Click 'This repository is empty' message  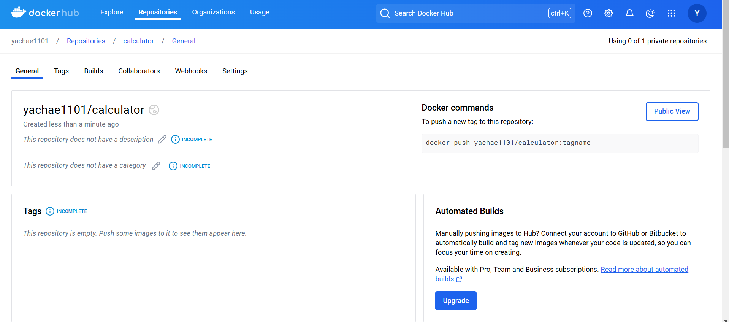tap(135, 233)
